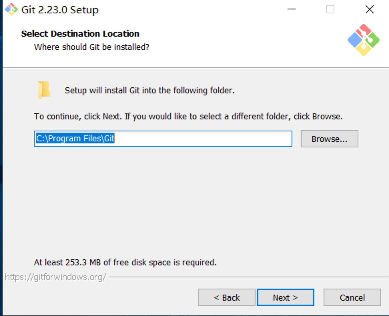
Task: Click the blank part of the destination field
Action: 204,139
